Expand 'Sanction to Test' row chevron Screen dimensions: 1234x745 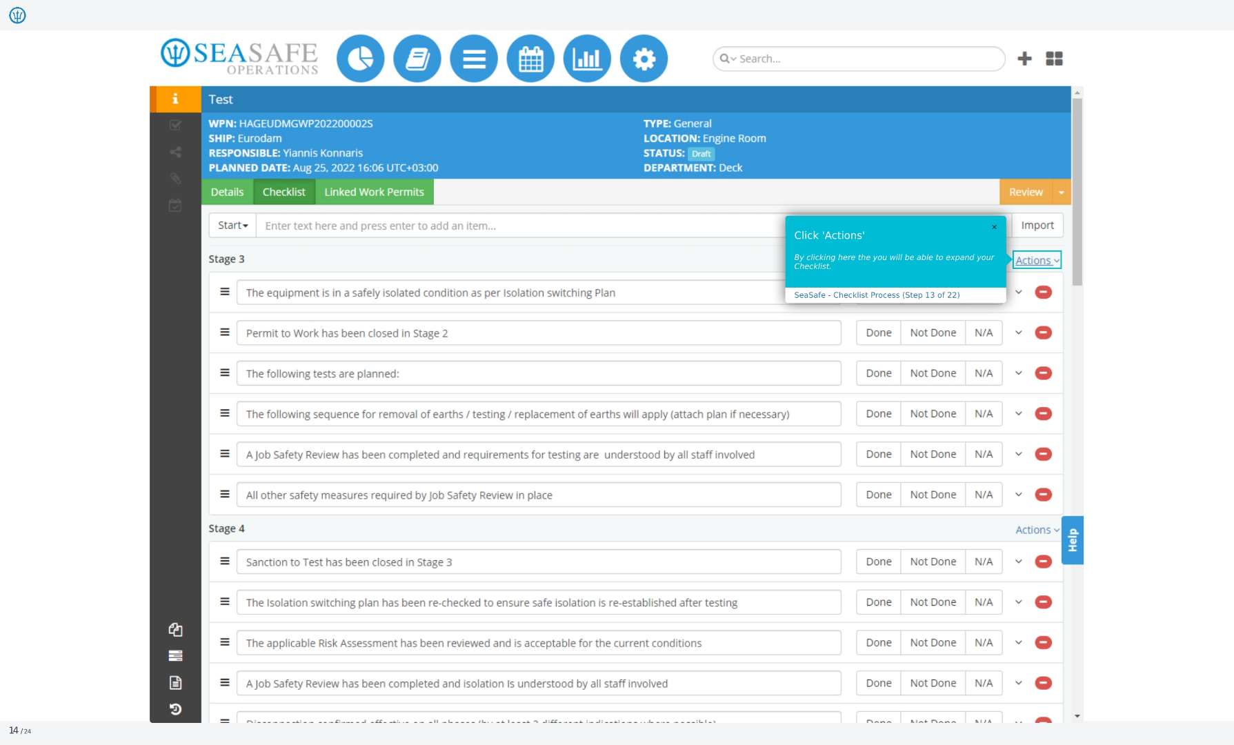(x=1018, y=562)
